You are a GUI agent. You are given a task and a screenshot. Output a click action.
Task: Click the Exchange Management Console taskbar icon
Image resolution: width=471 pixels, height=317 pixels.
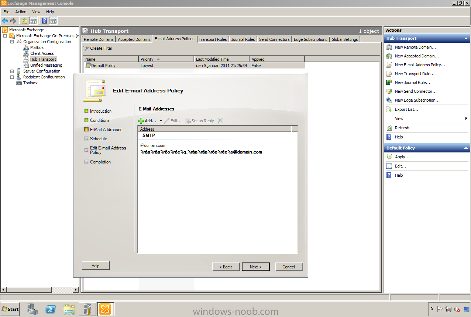105,309
